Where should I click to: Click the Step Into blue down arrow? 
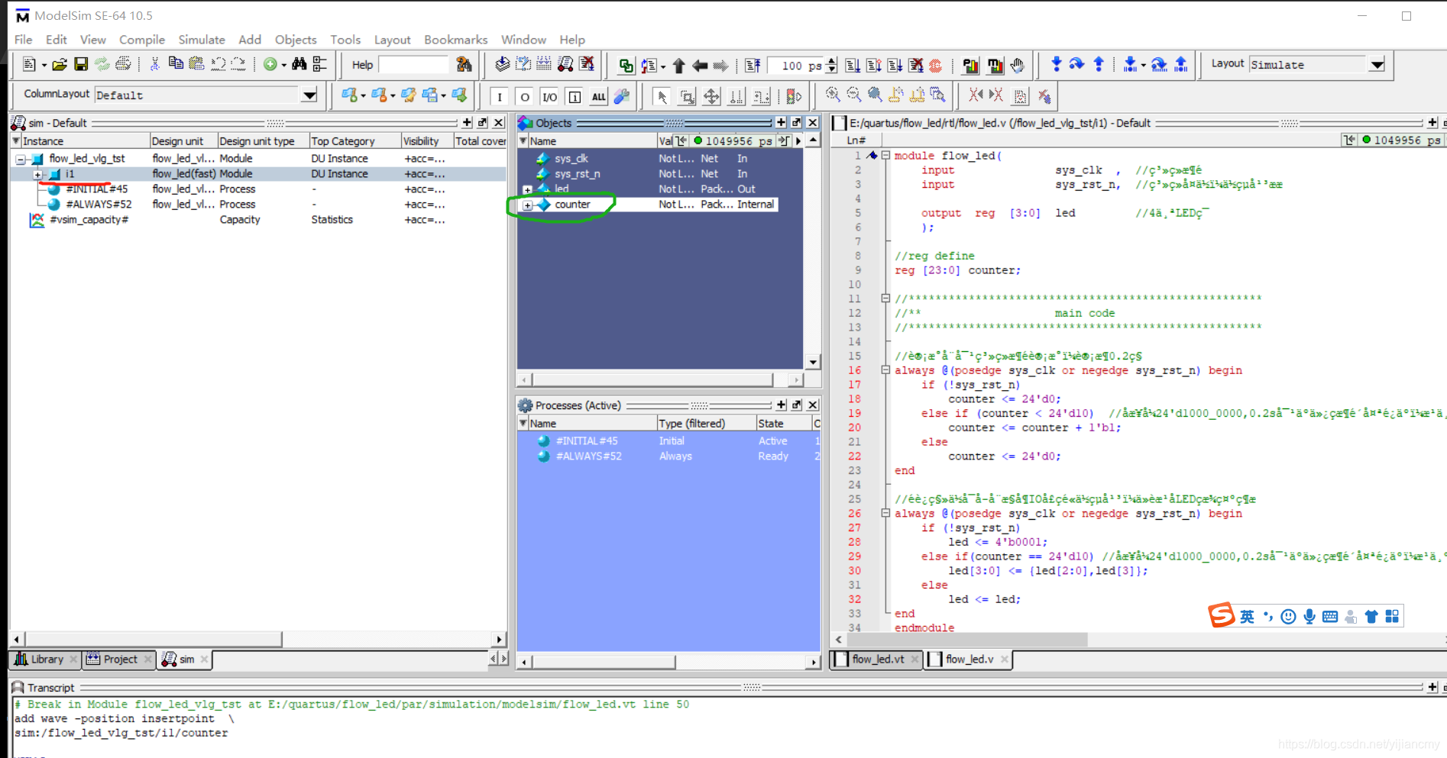[1056, 65]
